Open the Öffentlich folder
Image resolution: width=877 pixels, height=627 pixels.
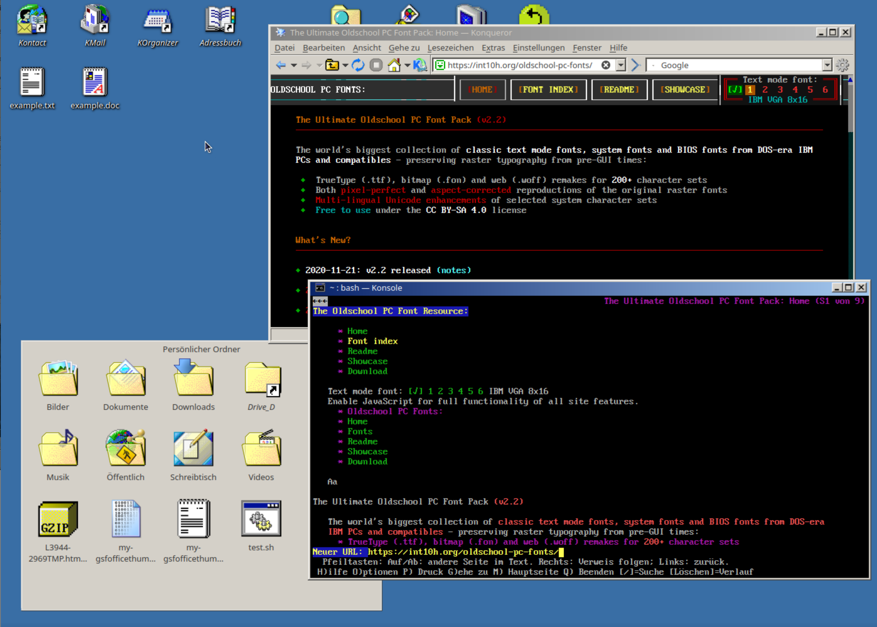[126, 456]
